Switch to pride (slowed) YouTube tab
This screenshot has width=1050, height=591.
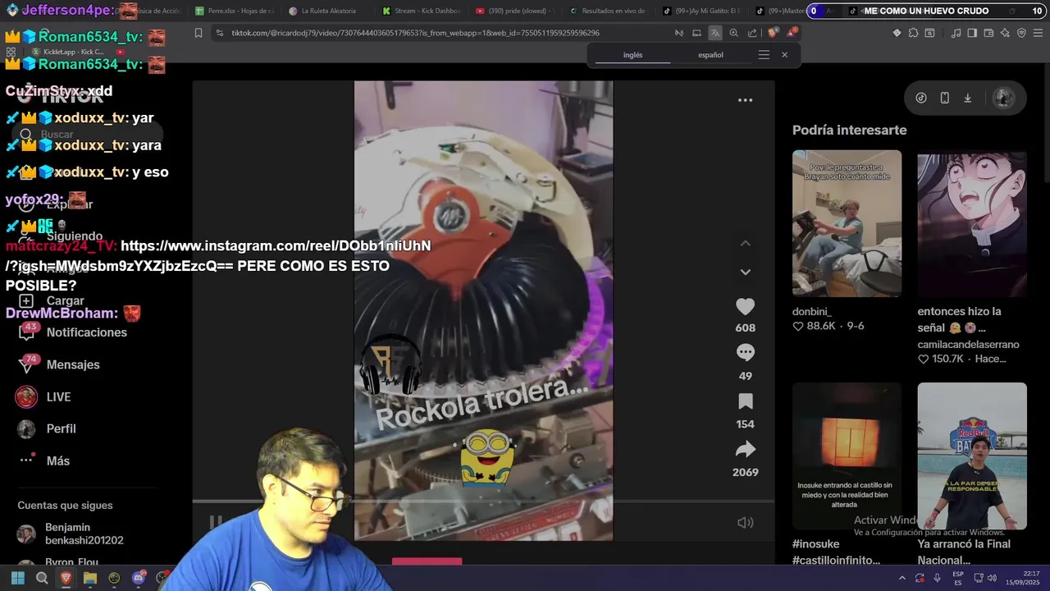pyautogui.click(x=514, y=11)
